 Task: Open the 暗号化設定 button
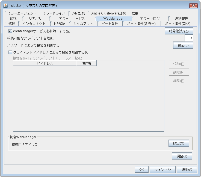(179, 31)
